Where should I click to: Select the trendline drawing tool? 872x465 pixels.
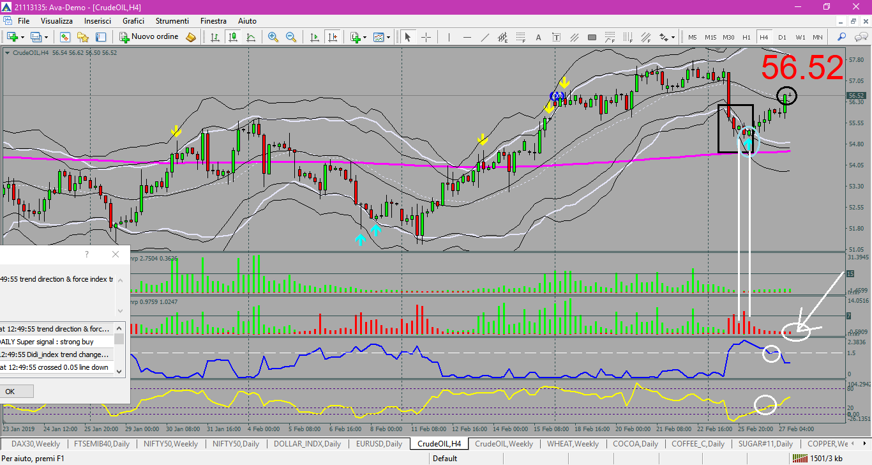(x=485, y=37)
